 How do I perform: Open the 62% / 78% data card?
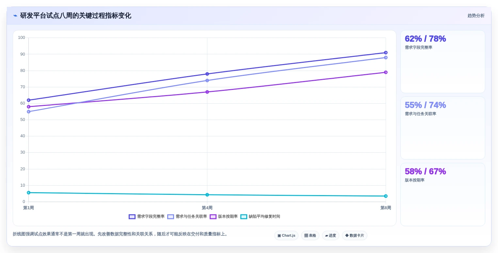pyautogui.click(x=442, y=62)
